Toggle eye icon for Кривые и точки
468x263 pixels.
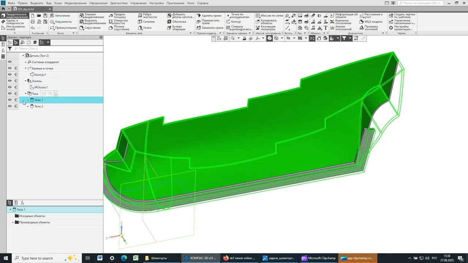tap(10, 68)
